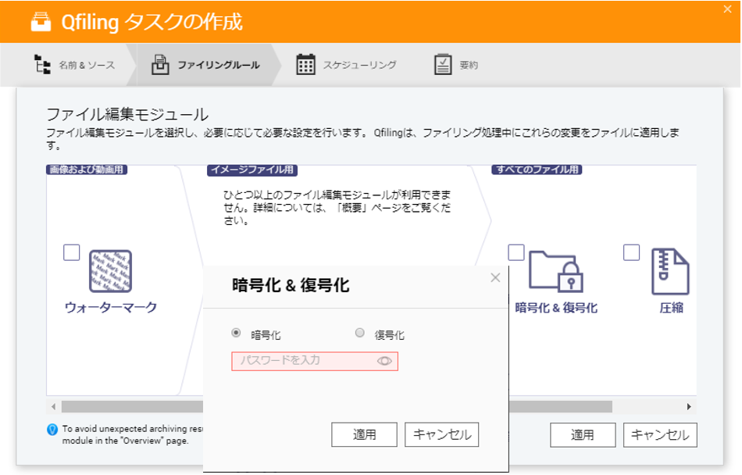Show password using the eye icon
The height and width of the screenshot is (475, 742).
pos(384,361)
